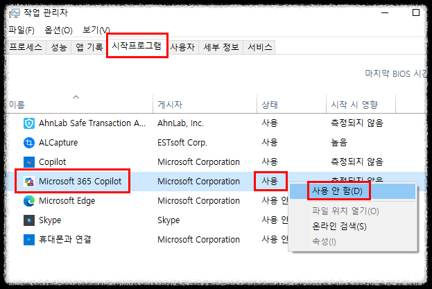432x289 pixels.
Task: Select the ALCapture row name
Action: [x=58, y=143]
